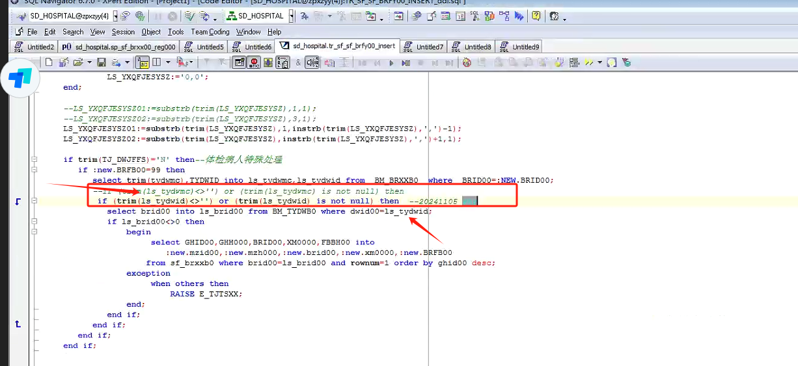
Task: Toggle the highlighted 'ab' toolbar icon
Action: coord(143,62)
